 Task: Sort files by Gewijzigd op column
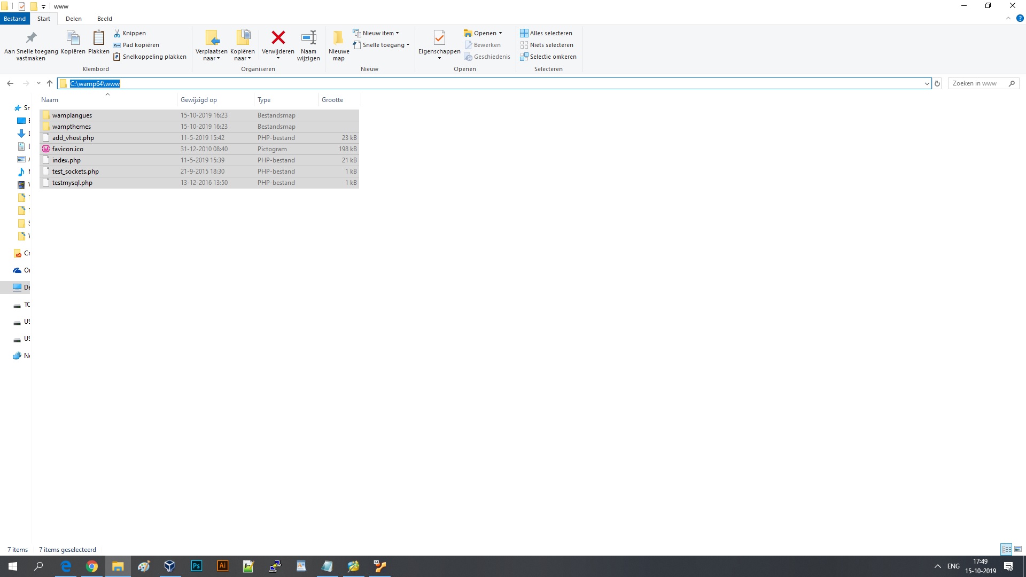tap(199, 100)
